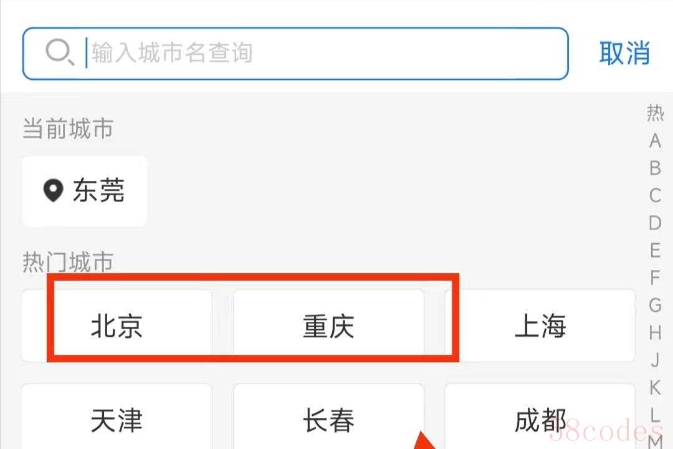Image resolution: width=673 pixels, height=449 pixels.
Task: Choose 北京 from hot cities
Action: coord(117,326)
